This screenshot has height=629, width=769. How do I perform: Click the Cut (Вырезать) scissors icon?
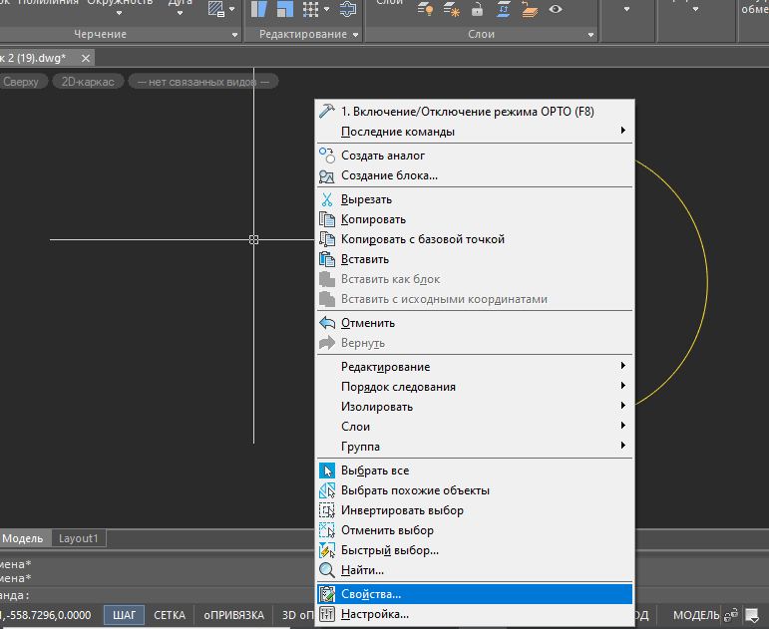click(x=327, y=199)
